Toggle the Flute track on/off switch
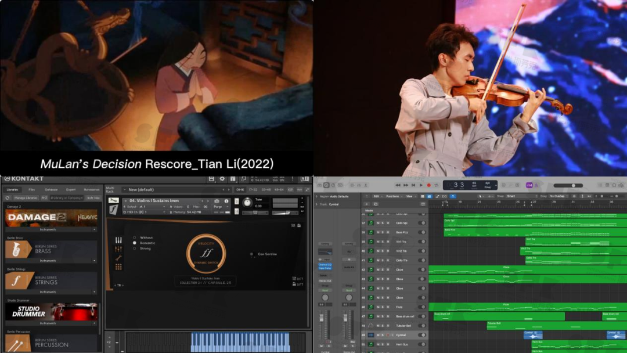 (x=422, y=307)
